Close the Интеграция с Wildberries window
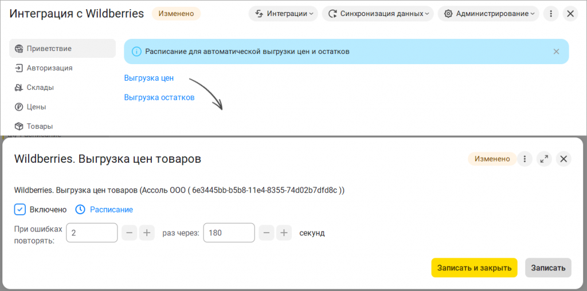 [570, 14]
